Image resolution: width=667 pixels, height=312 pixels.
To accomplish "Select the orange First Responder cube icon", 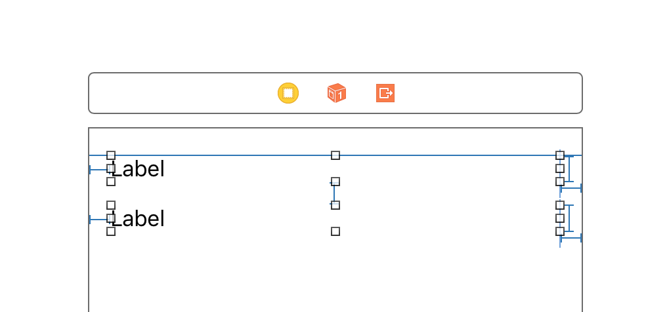I will 337,93.
